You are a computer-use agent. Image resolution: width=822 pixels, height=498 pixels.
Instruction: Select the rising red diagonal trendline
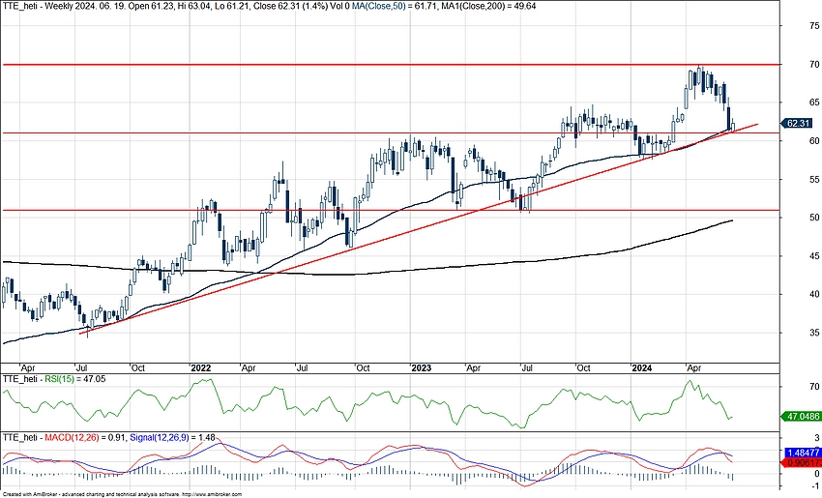click(x=420, y=228)
